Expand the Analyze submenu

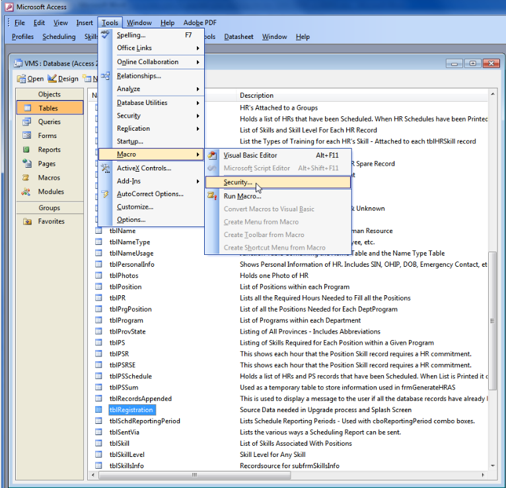(x=151, y=88)
